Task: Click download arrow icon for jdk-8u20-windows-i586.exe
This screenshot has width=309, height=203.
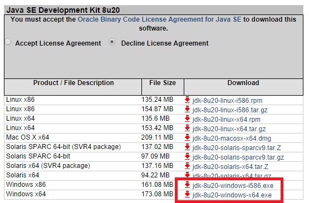Action: 187,185
